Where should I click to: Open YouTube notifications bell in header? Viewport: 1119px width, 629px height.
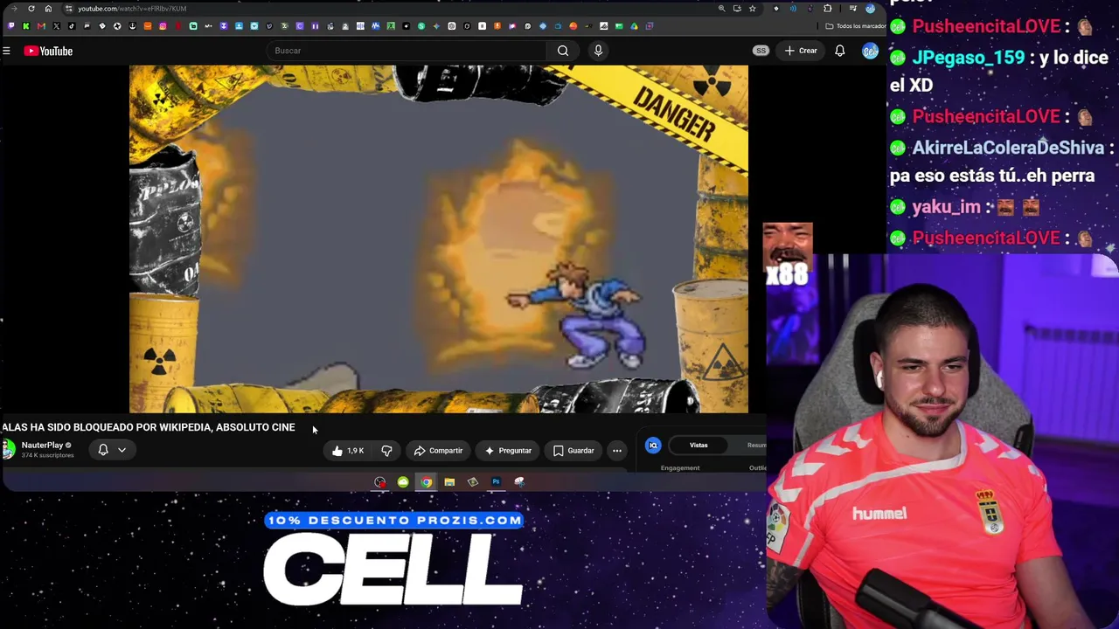(x=839, y=51)
